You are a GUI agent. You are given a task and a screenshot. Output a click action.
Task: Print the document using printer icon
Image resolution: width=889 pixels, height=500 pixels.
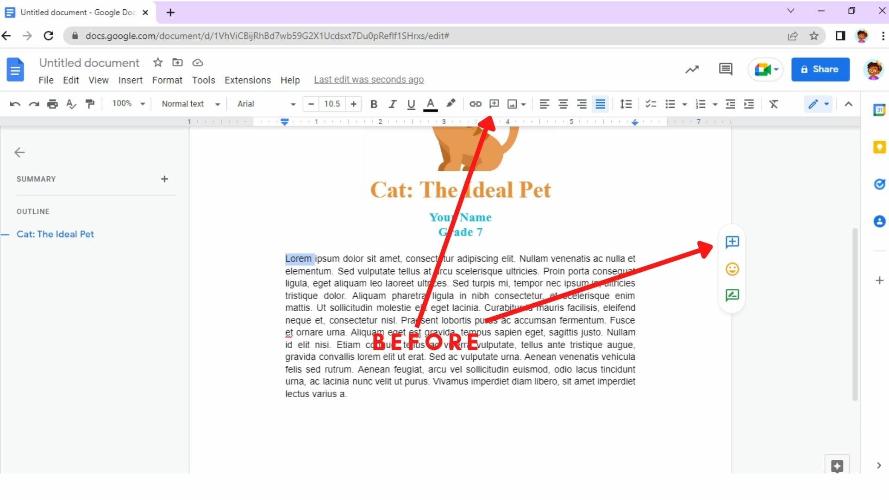click(x=52, y=104)
